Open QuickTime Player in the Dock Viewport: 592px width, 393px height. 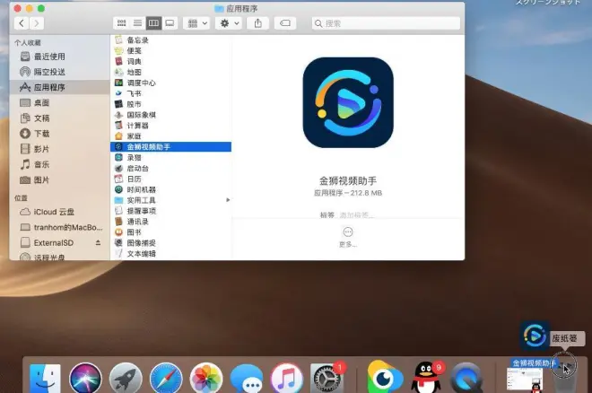466,379
